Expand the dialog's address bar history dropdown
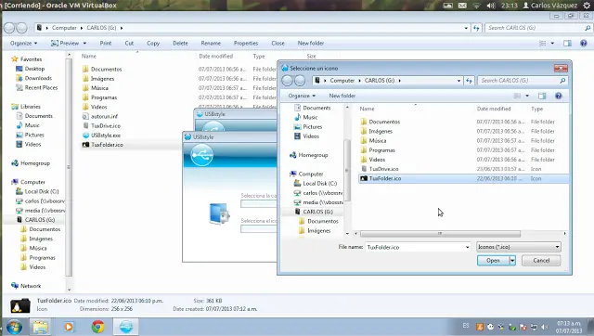This screenshot has width=594, height=336. pyautogui.click(x=458, y=81)
